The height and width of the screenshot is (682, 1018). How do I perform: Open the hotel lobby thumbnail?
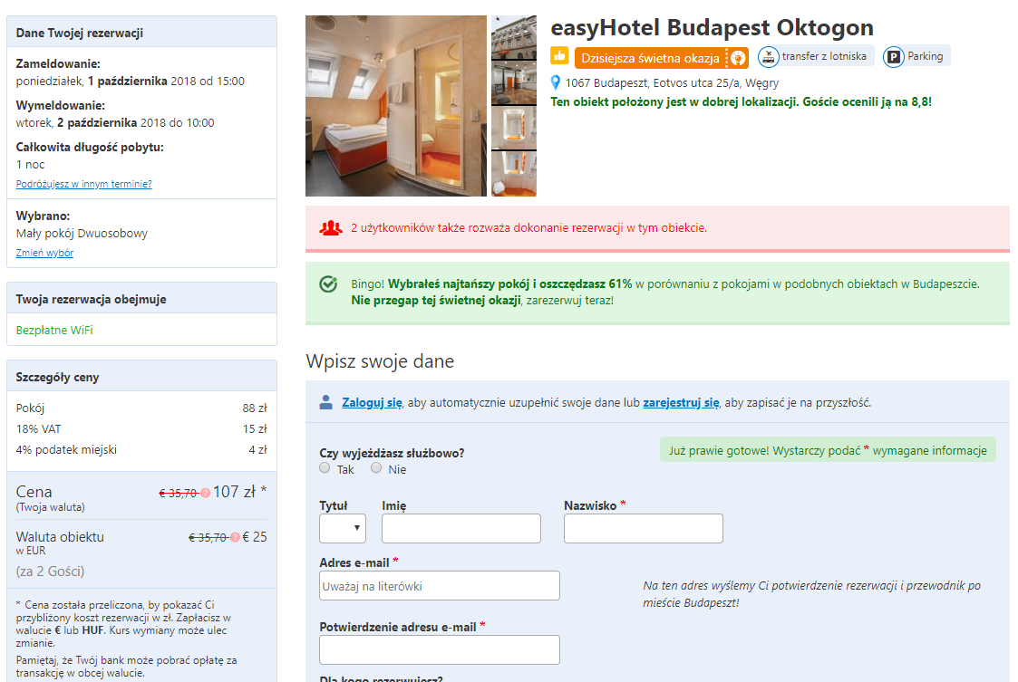pyautogui.click(x=514, y=82)
